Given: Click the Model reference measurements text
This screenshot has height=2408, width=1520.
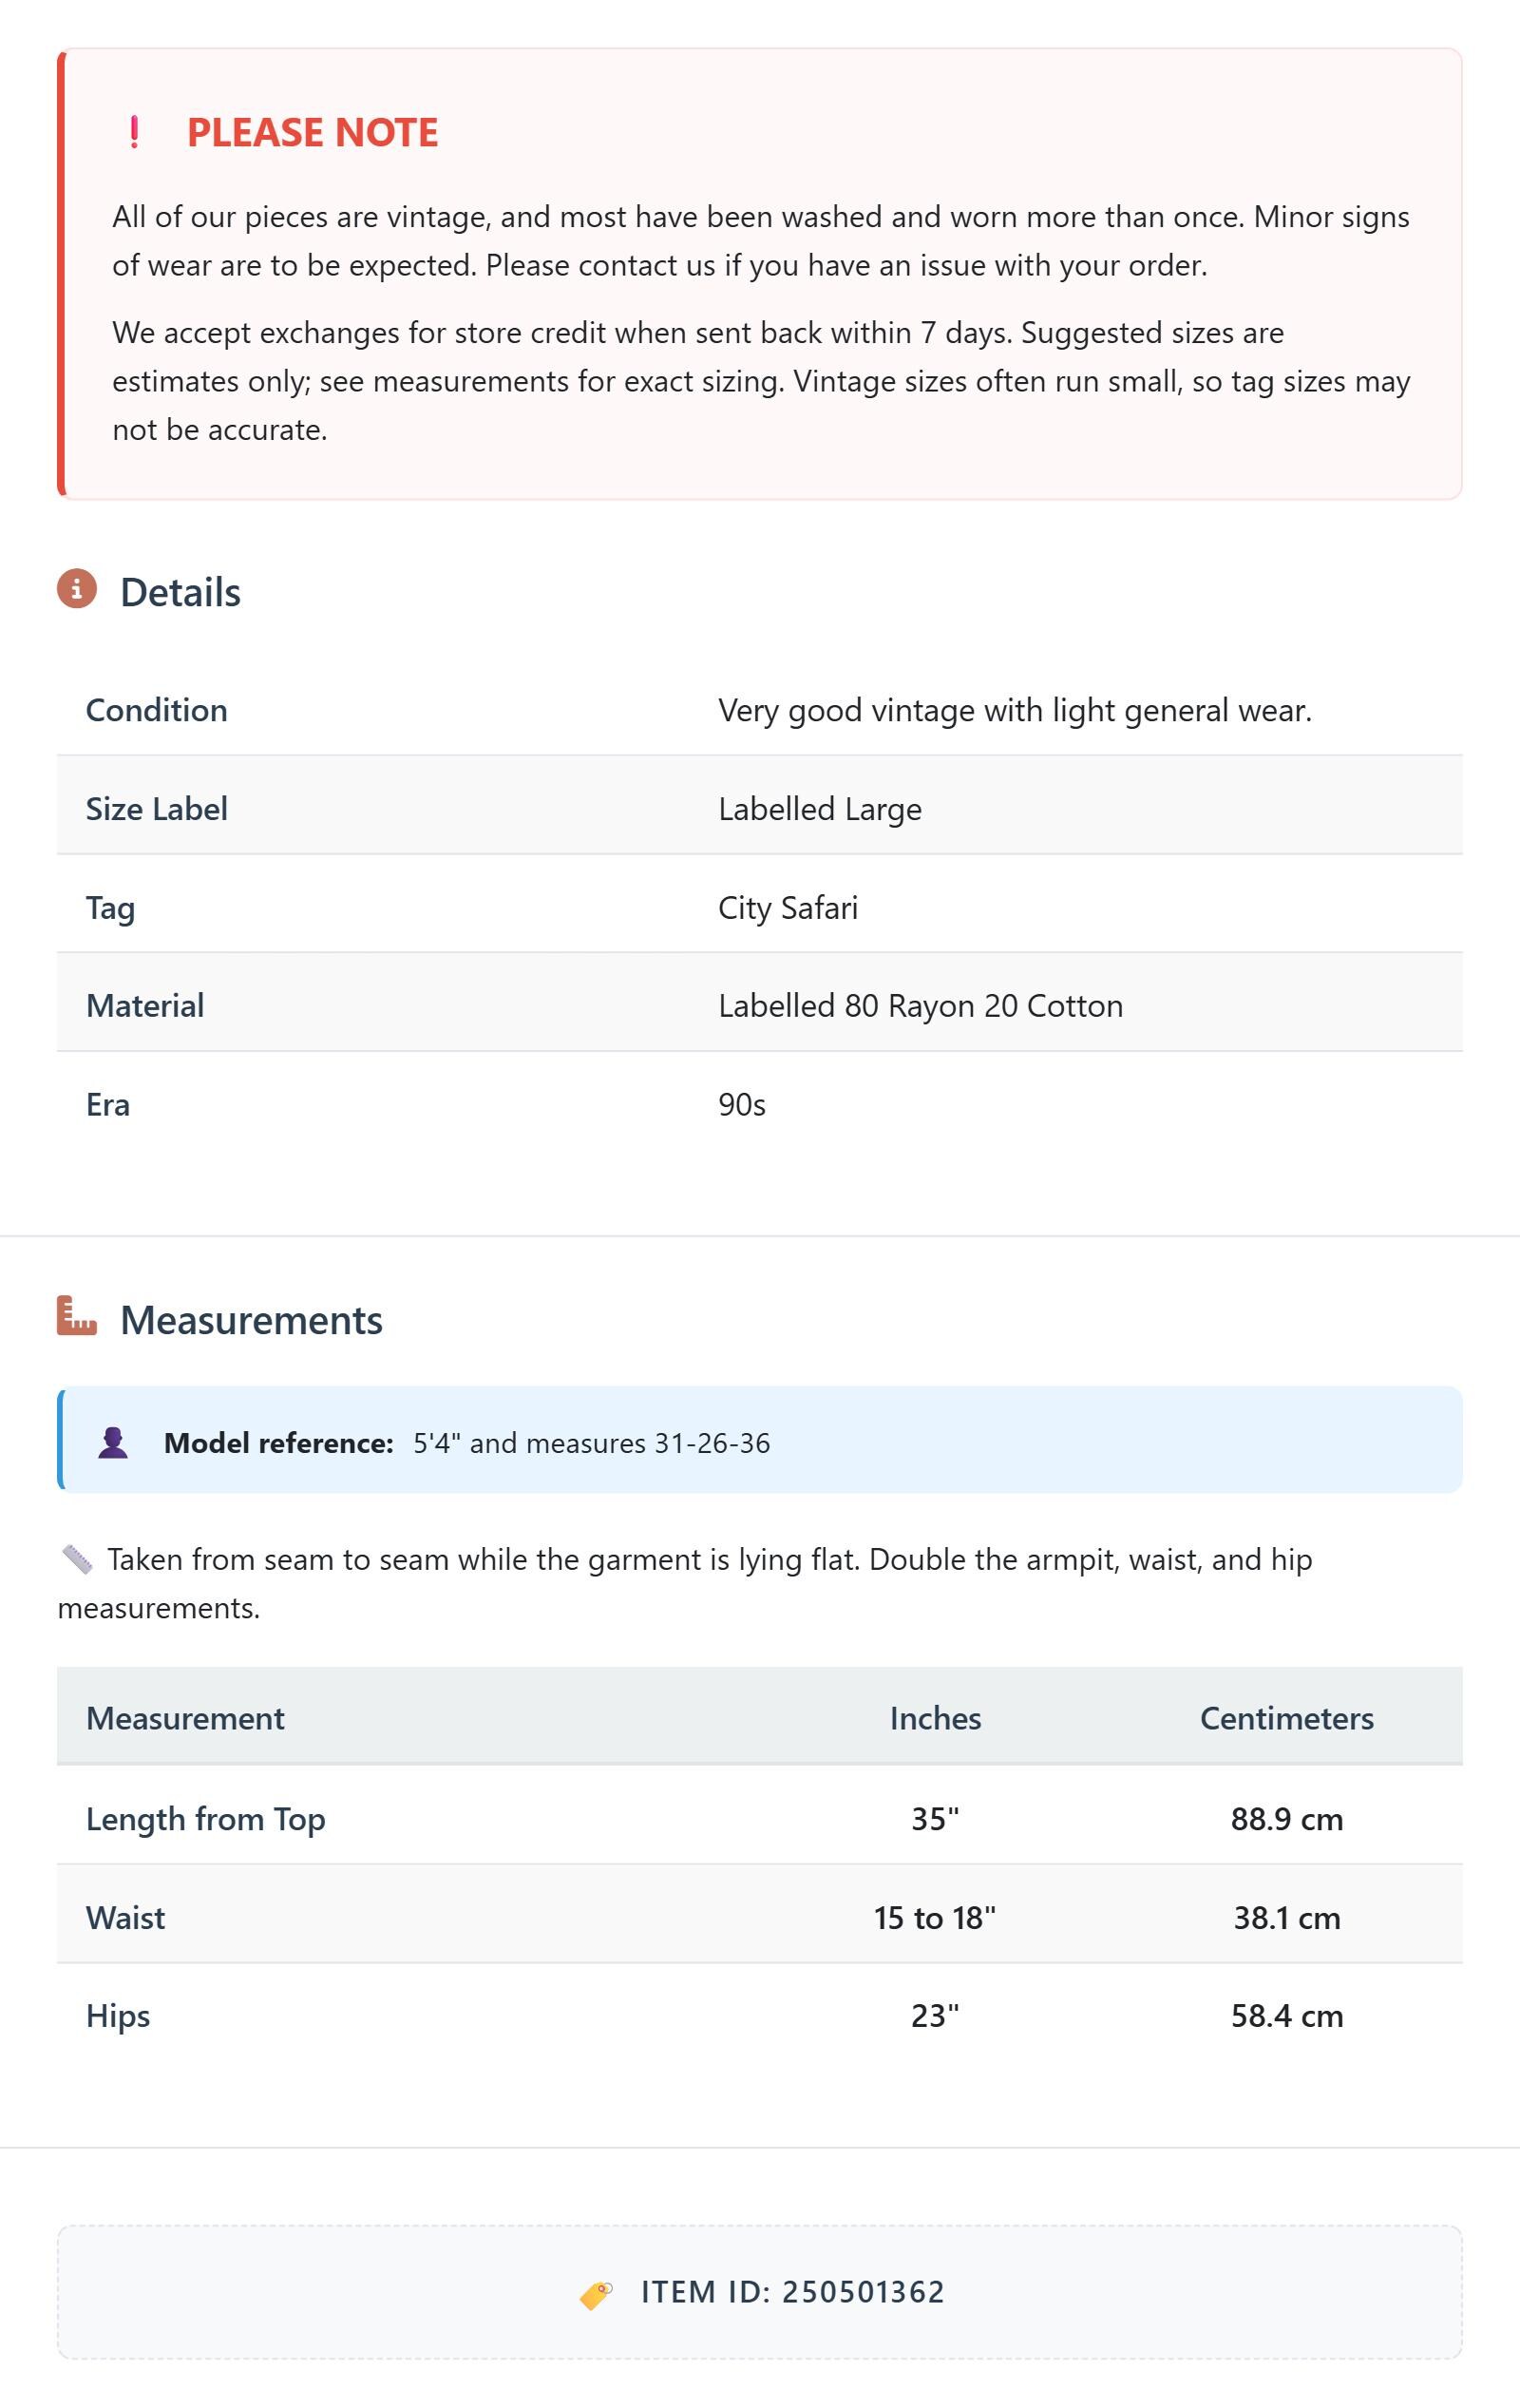Looking at the screenshot, I should 592,1443.
